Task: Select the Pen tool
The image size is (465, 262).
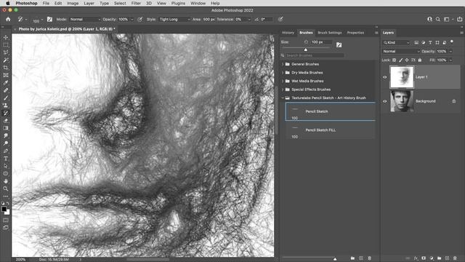Action: (6, 151)
